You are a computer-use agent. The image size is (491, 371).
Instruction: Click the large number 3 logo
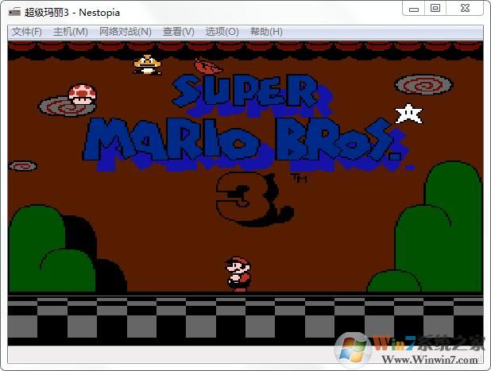pyautogui.click(x=250, y=195)
